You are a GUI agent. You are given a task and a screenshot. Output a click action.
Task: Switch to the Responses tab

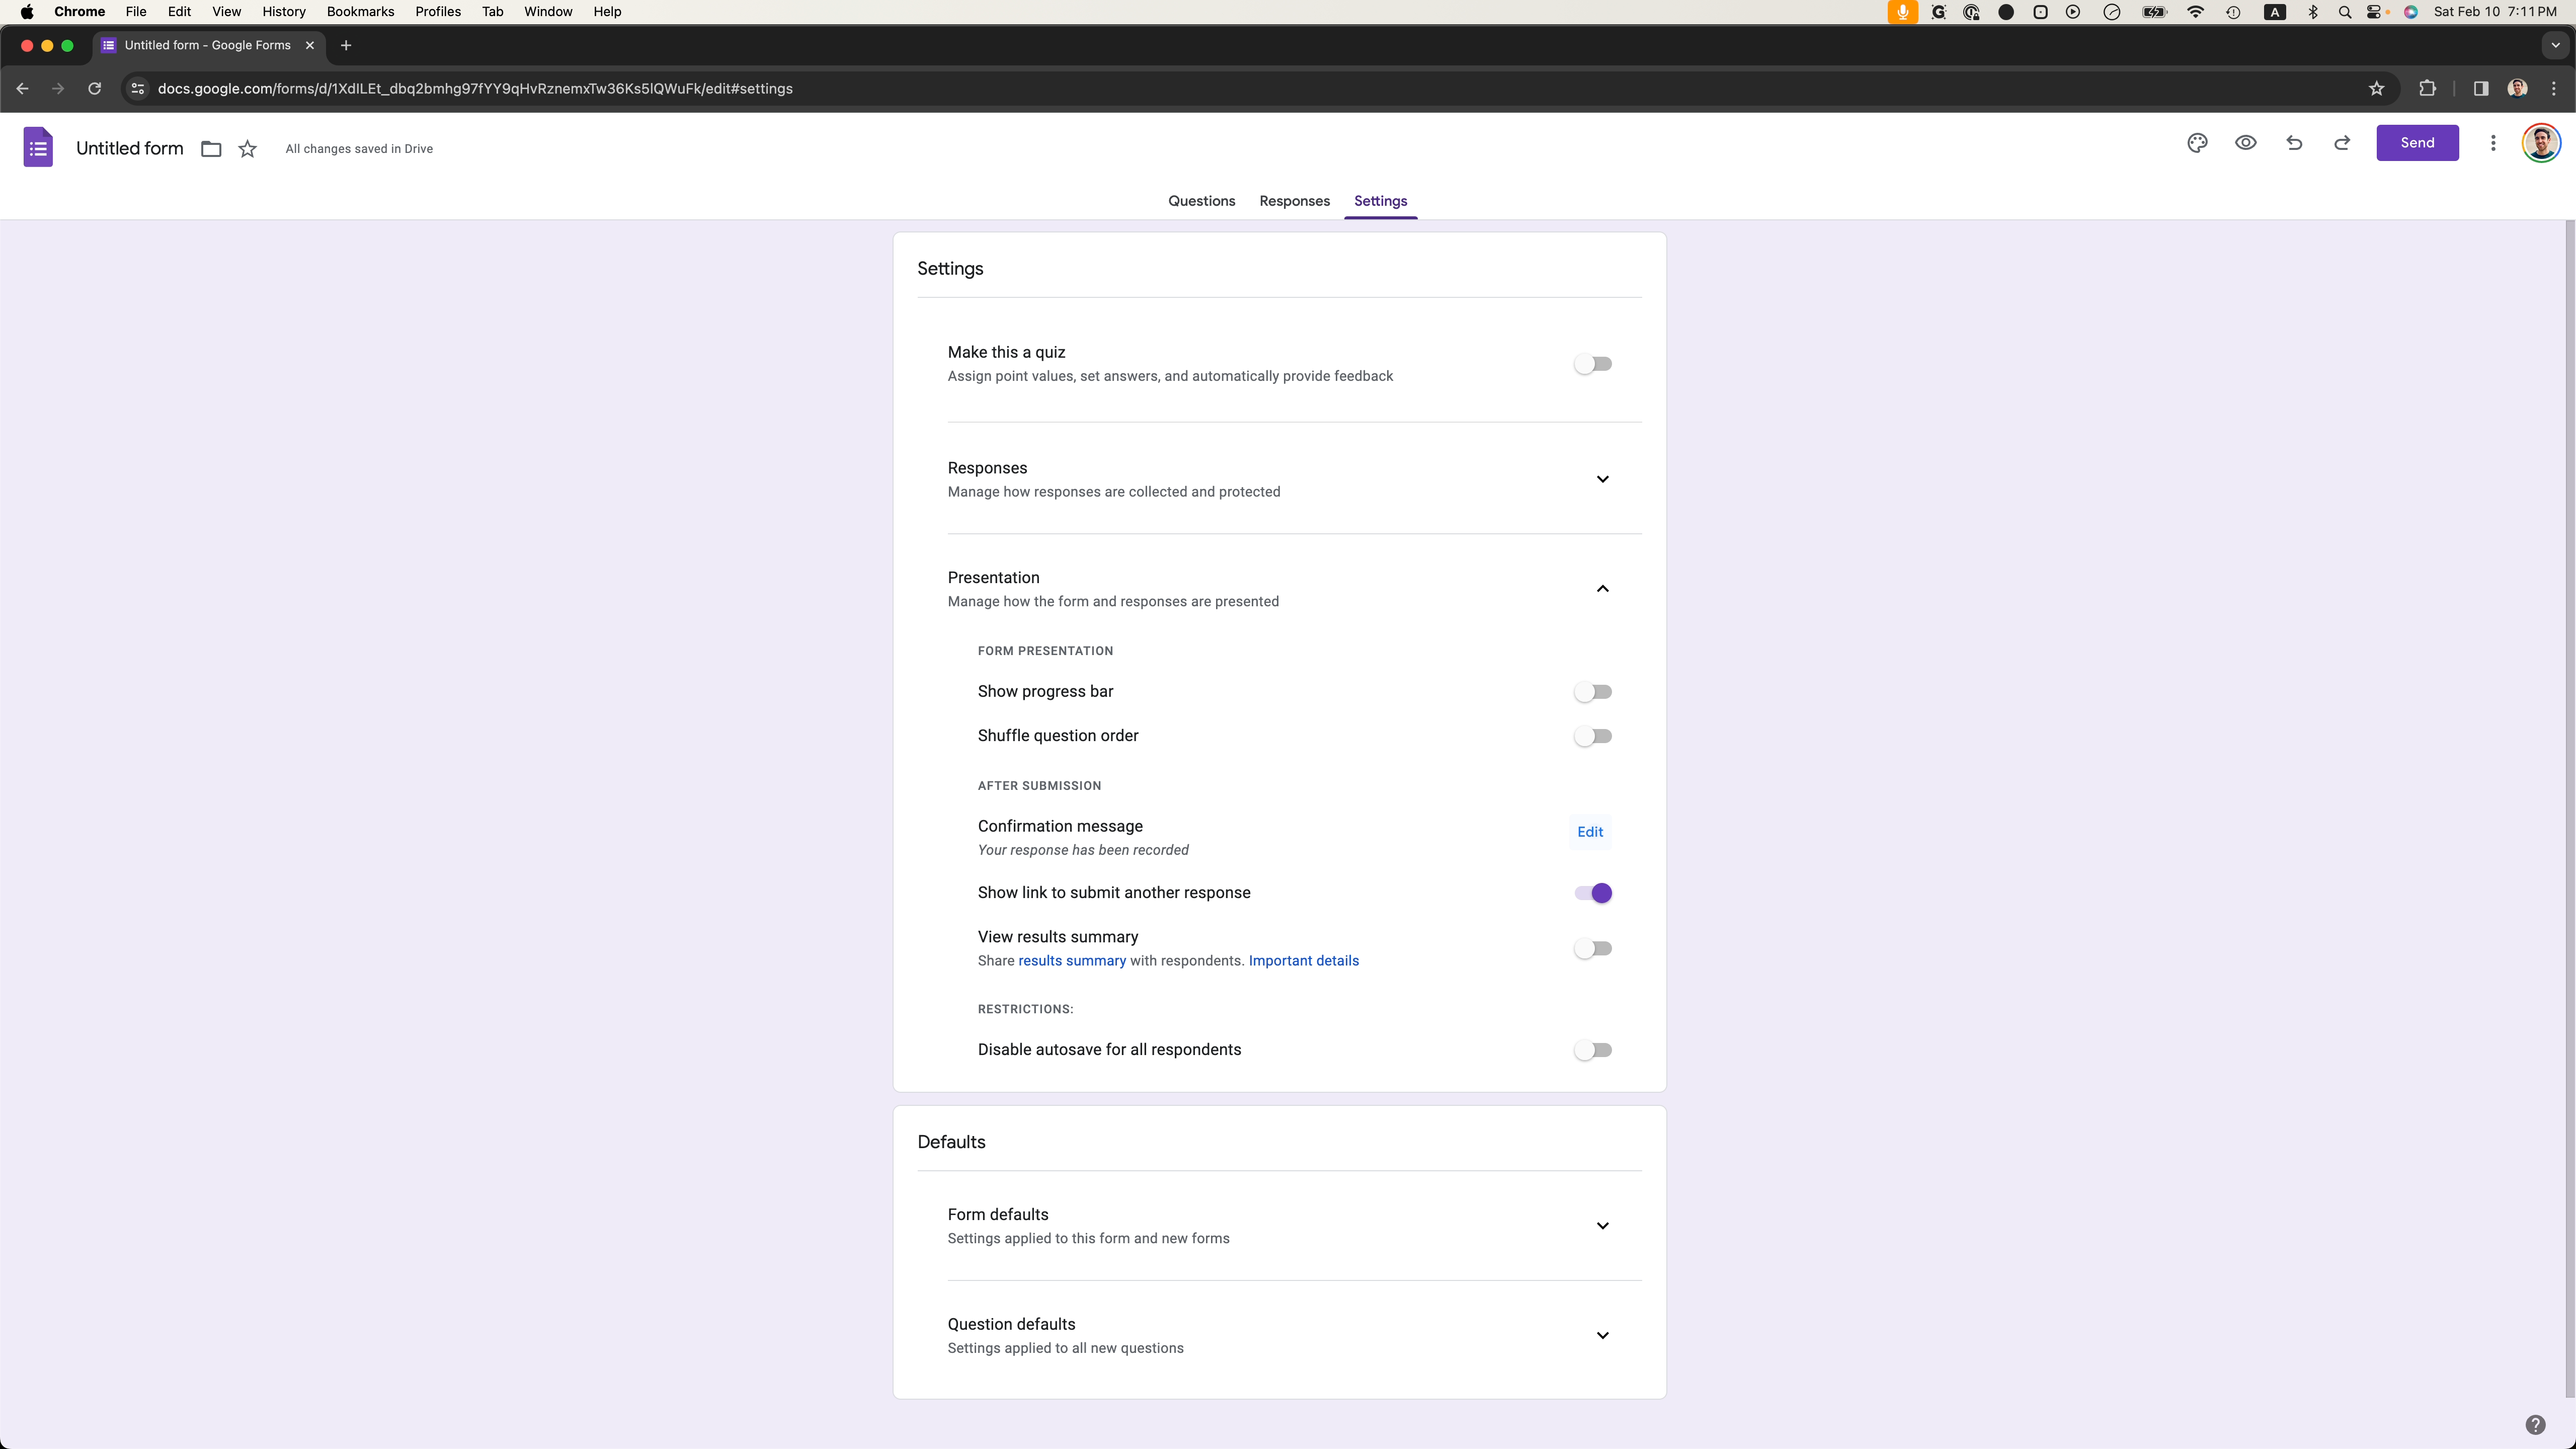1294,201
